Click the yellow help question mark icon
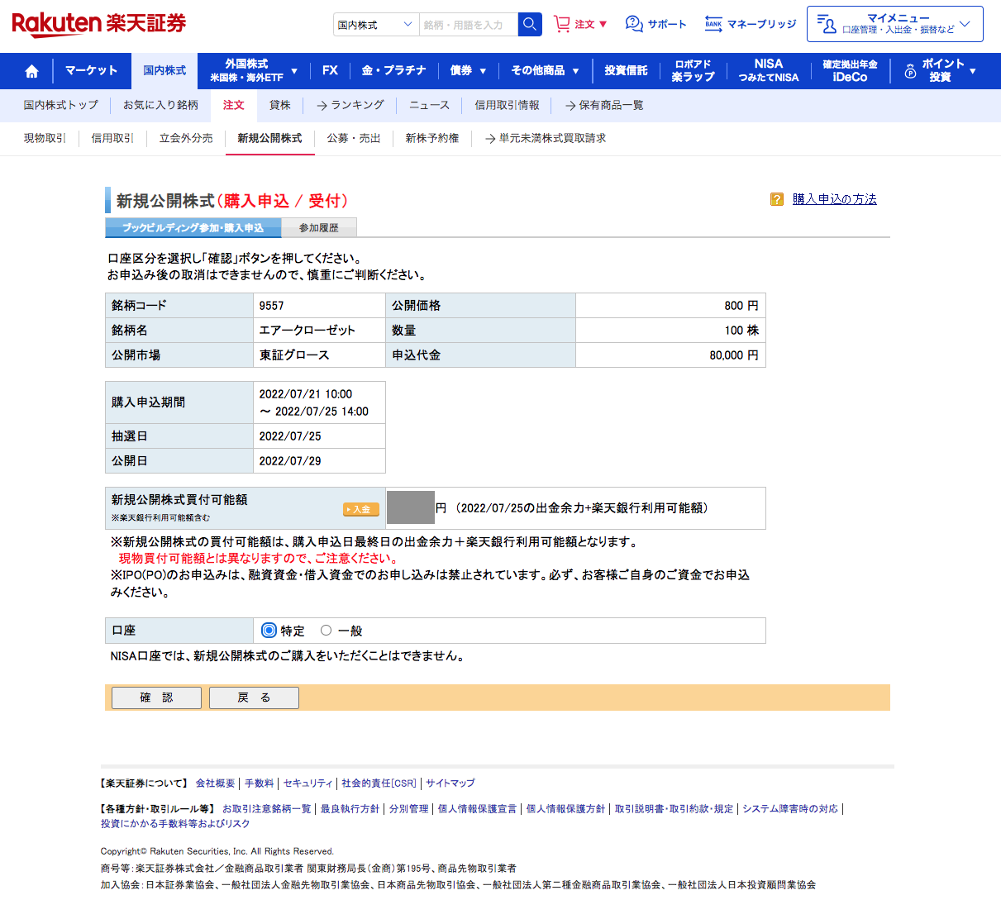The width and height of the screenshot is (1001, 919). [x=776, y=199]
